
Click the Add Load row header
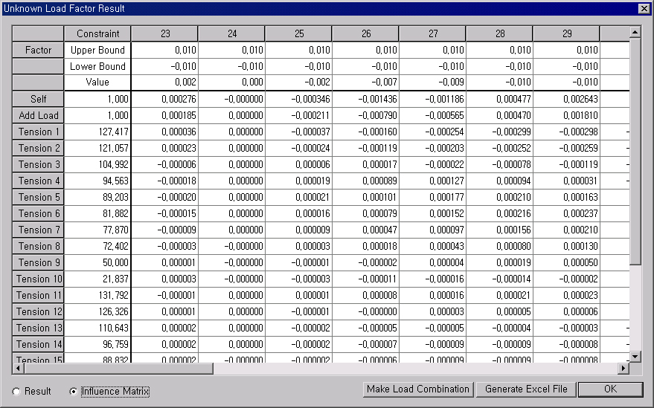38,115
